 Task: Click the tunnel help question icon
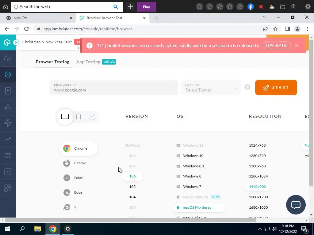[247, 87]
